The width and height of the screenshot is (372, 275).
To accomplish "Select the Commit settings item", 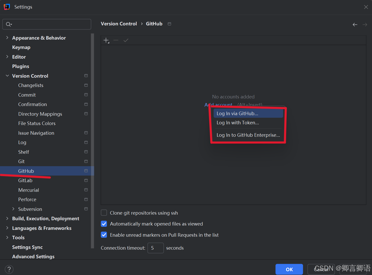I will 27,95.
